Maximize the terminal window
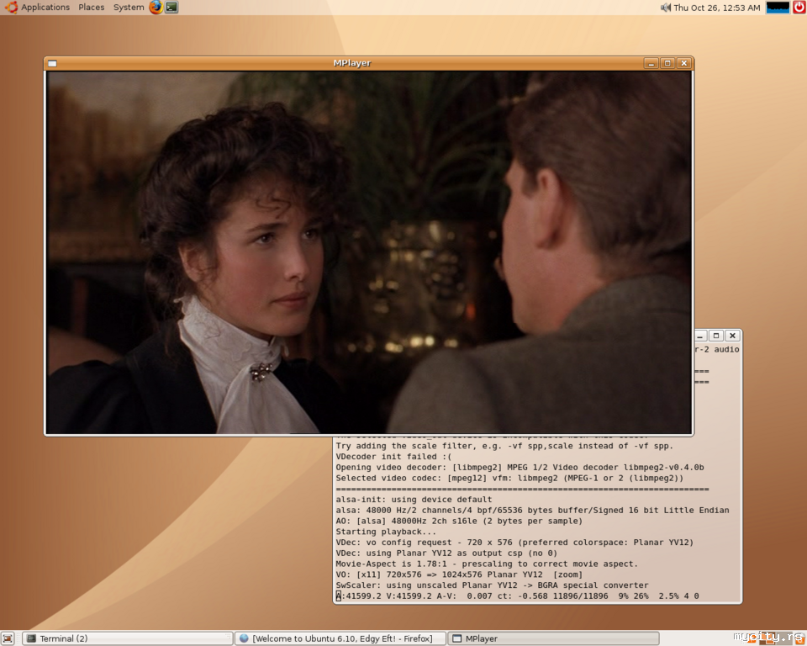This screenshot has height=646, width=807. point(716,336)
